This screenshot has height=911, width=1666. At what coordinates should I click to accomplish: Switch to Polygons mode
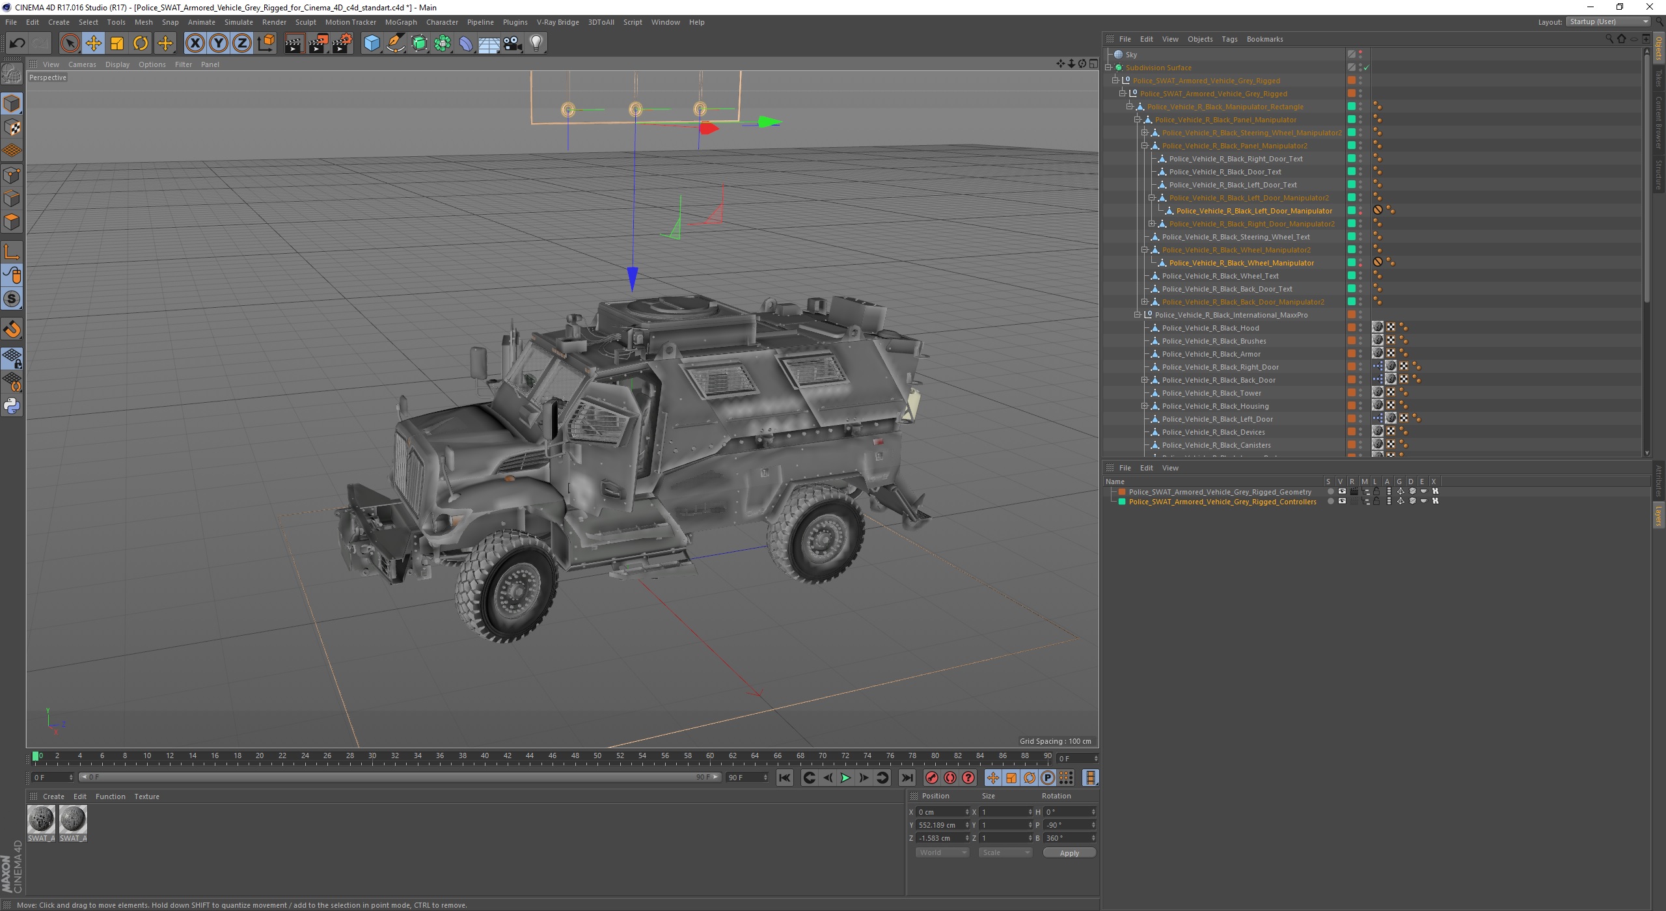[12, 222]
